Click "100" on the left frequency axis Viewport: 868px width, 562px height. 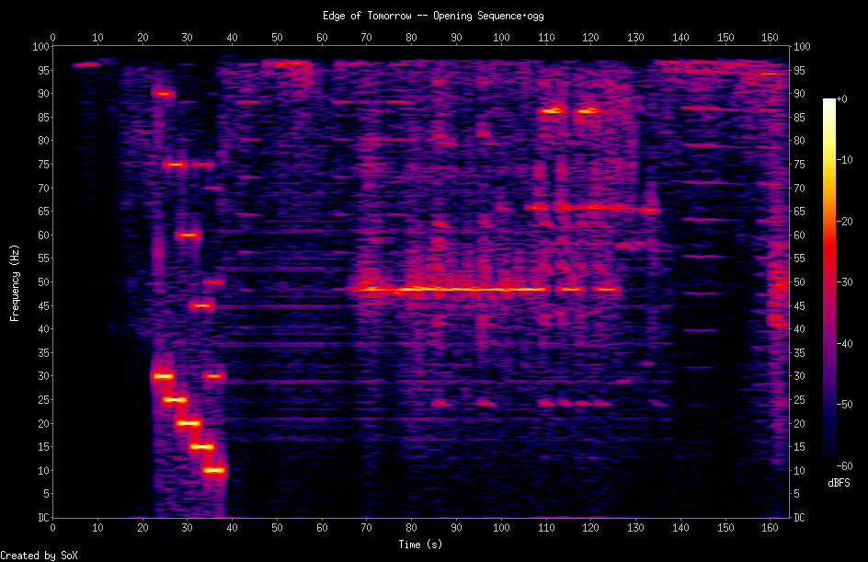click(x=40, y=47)
